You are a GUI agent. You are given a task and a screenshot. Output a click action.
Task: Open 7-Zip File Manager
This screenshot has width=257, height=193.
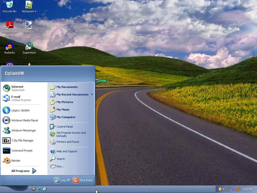[24, 140]
